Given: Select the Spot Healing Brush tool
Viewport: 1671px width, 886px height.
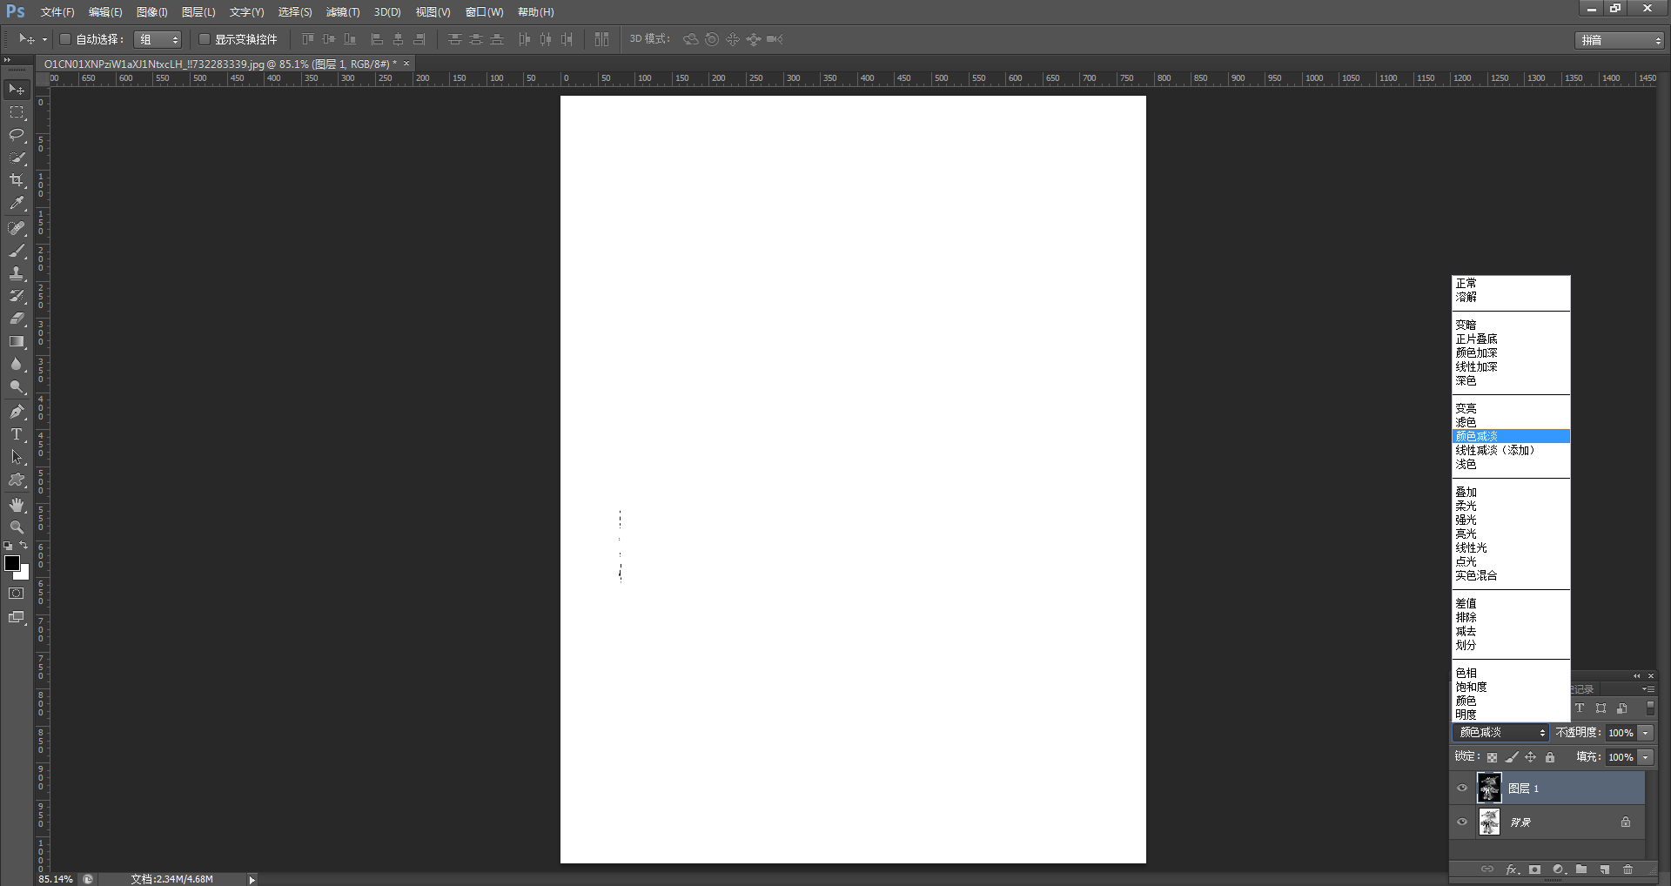Looking at the screenshot, I should (17, 228).
